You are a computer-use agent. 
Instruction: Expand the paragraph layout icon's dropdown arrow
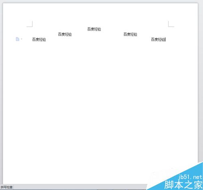pos(22,39)
